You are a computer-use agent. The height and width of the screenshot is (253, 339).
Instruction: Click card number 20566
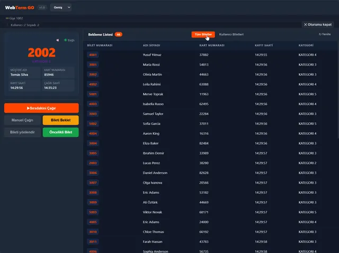204,183
